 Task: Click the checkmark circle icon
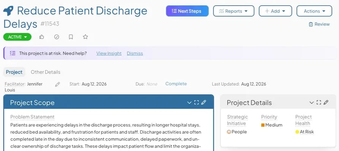pyautogui.click(x=57, y=37)
